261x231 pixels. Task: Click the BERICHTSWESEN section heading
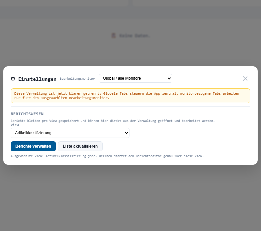[x=27, y=114]
